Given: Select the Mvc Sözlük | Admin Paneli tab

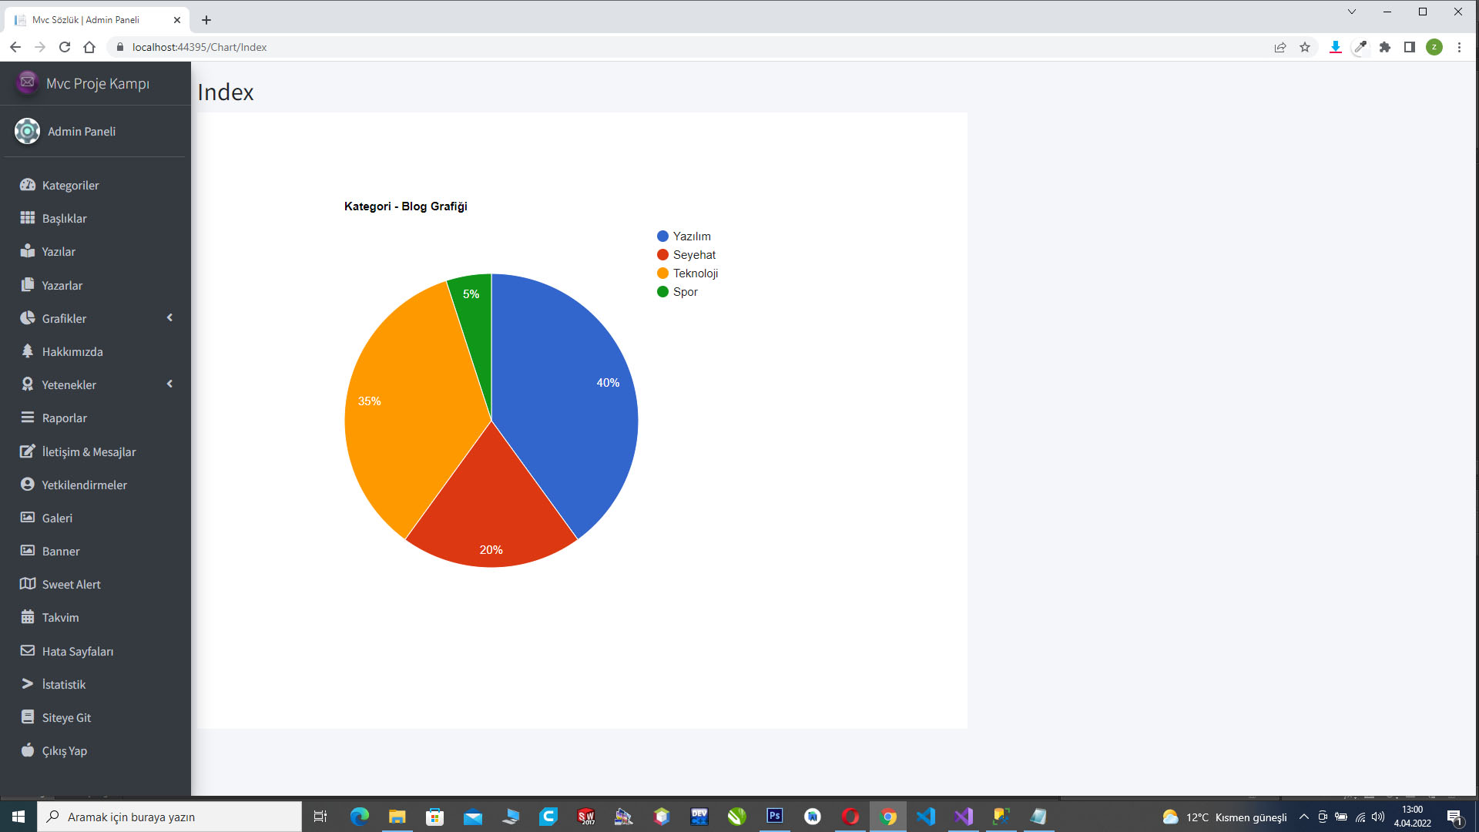Looking at the screenshot, I should (96, 20).
